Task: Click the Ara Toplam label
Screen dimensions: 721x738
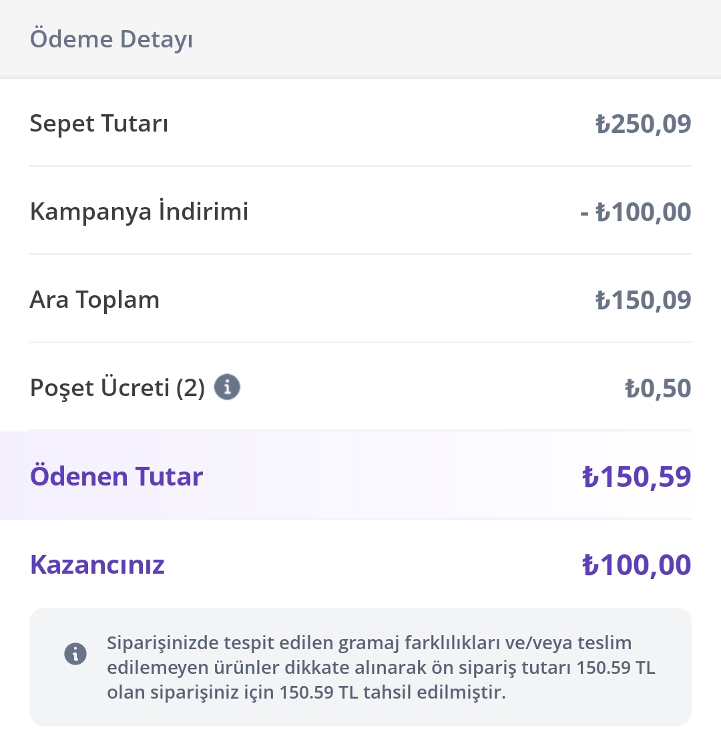Action: (x=95, y=300)
